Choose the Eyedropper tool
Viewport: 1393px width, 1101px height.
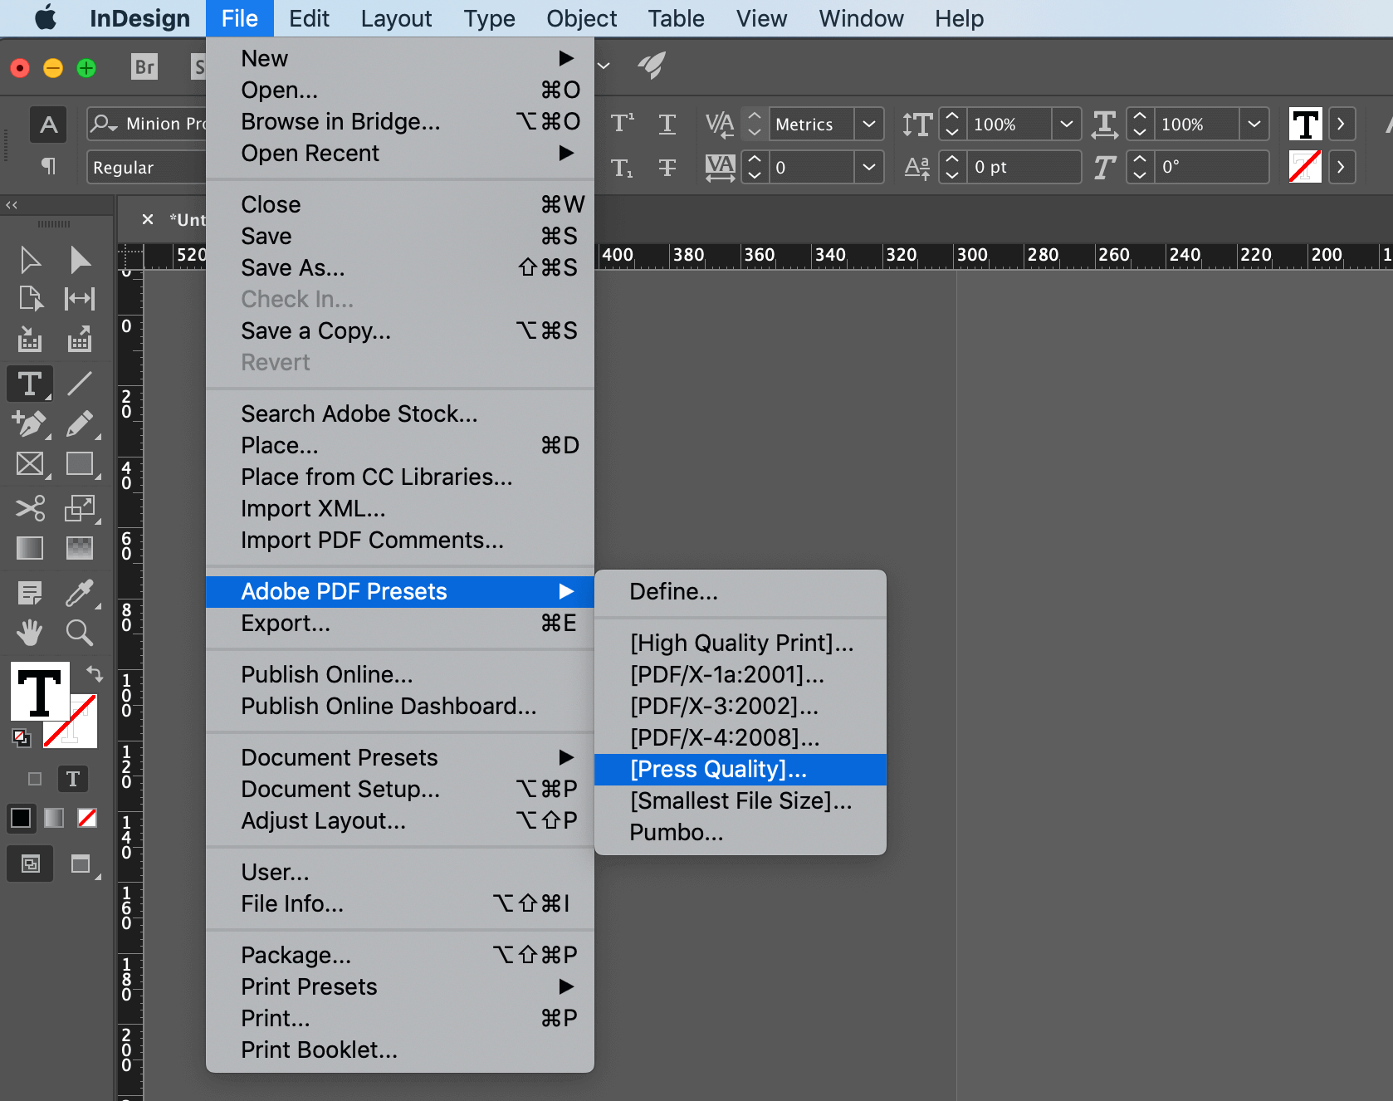click(x=80, y=592)
